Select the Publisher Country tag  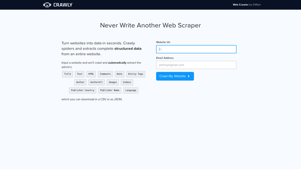pyautogui.click(x=83, y=90)
